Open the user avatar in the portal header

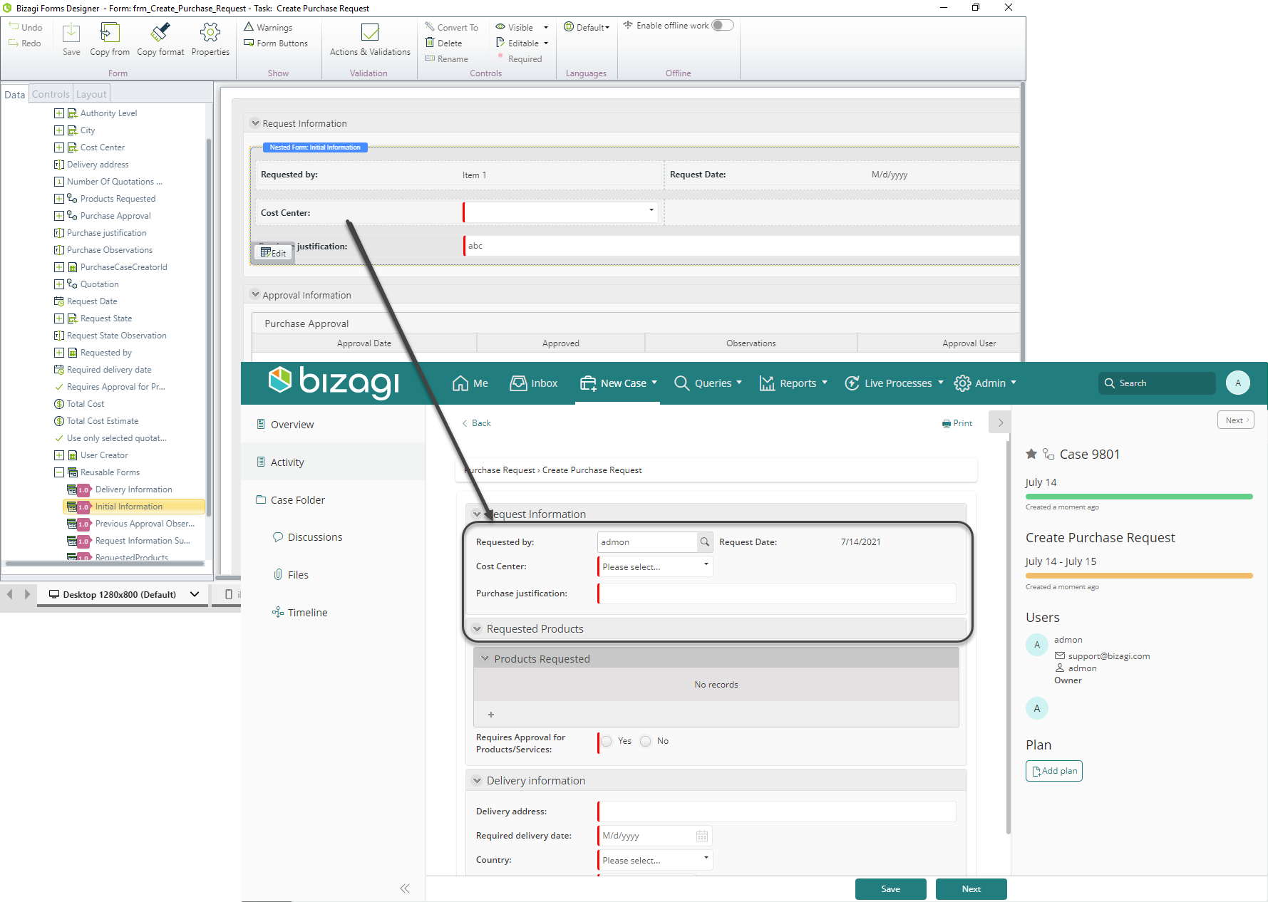pyautogui.click(x=1238, y=383)
